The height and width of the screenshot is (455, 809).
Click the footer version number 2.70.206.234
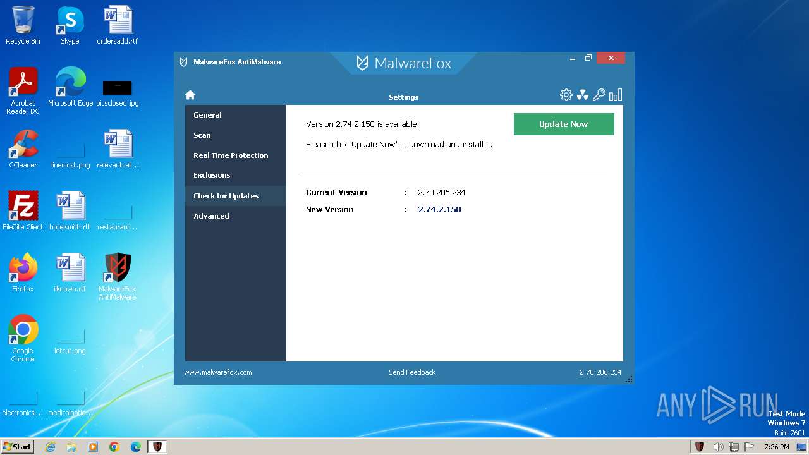[600, 372]
